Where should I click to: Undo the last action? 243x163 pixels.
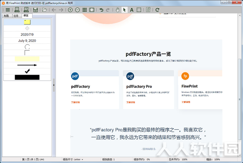pyautogui.click(x=101, y=10)
